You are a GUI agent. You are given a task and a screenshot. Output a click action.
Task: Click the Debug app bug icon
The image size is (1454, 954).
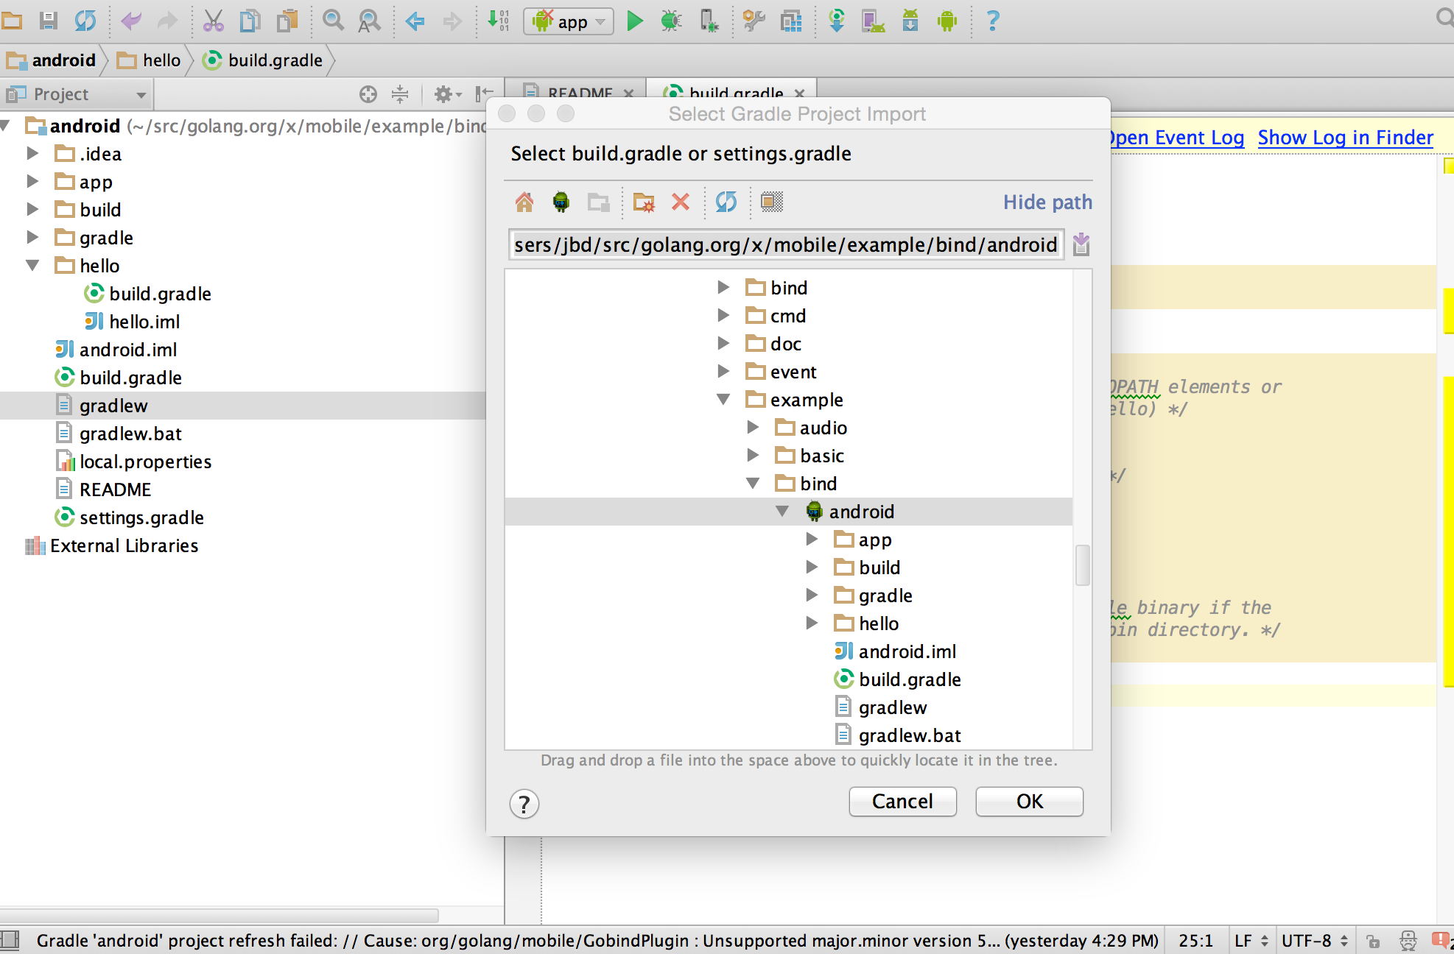point(671,21)
